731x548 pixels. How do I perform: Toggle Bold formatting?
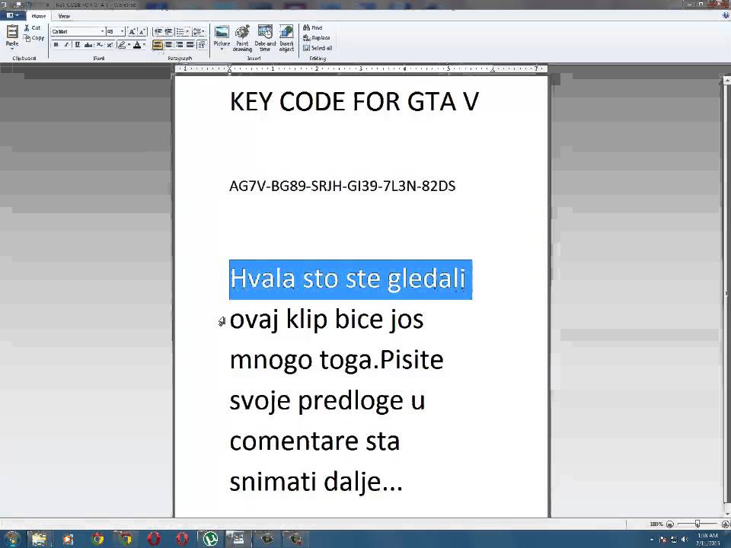pos(56,45)
